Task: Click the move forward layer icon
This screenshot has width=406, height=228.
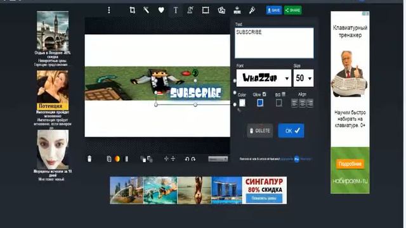Action: coord(143,159)
